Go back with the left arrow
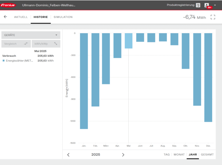 click(x=5, y=17)
